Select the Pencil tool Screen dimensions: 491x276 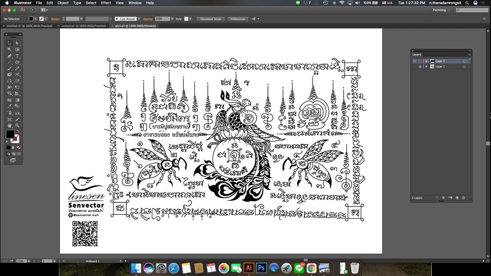pos(17,68)
